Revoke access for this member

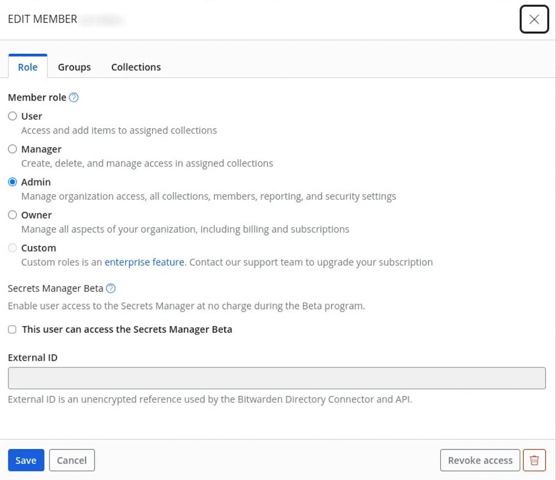(479, 460)
